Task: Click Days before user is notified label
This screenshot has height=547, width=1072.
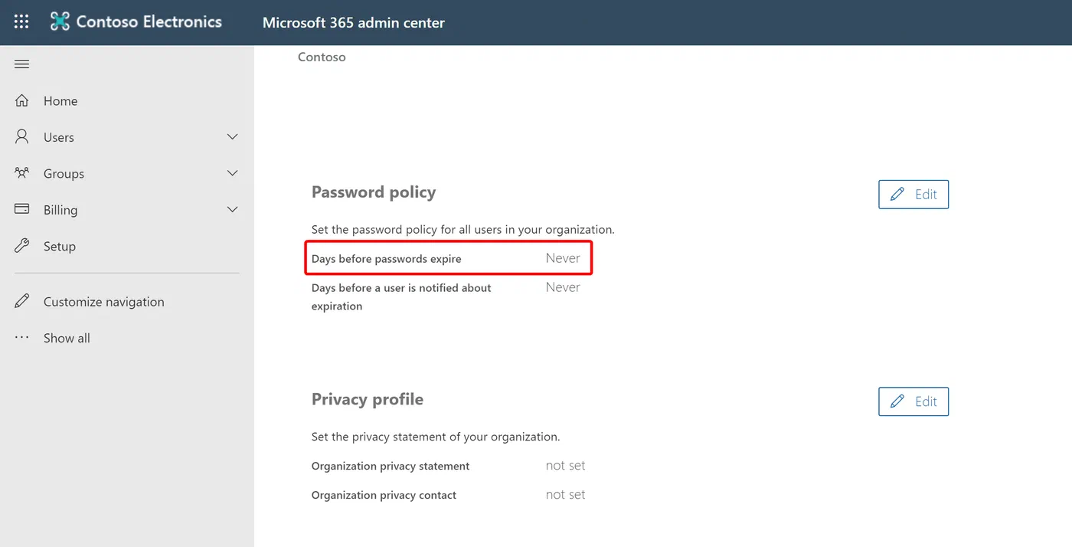Action: point(401,296)
